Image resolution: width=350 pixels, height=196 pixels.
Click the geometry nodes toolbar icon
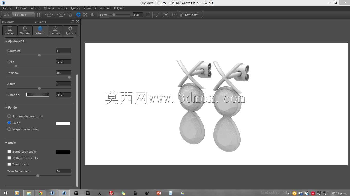(165, 15)
